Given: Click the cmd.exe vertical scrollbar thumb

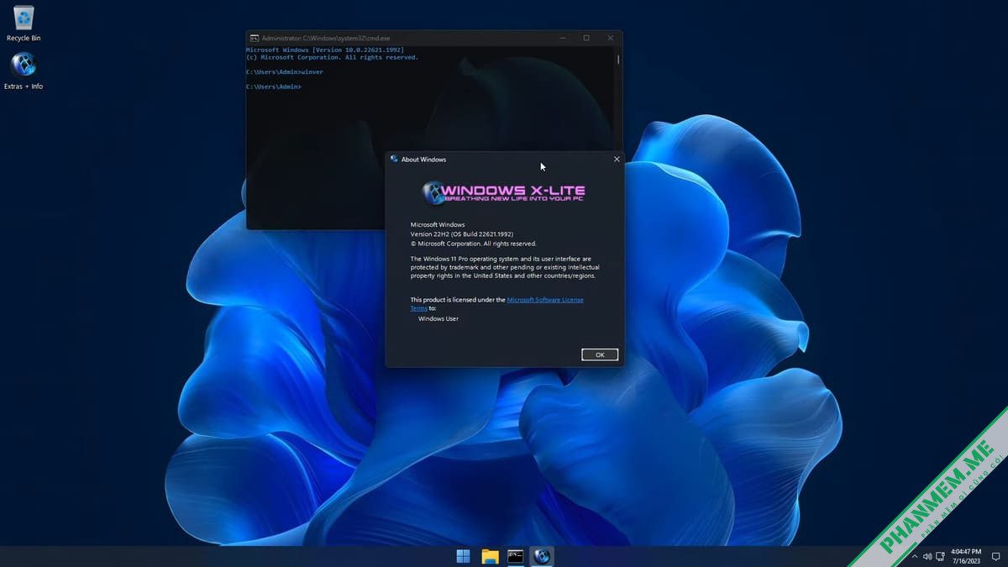Looking at the screenshot, I should point(619,60).
